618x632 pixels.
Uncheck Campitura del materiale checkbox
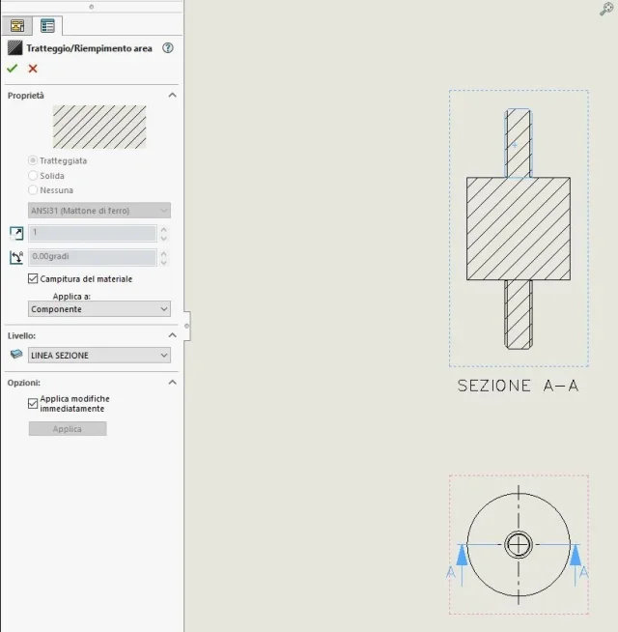(33, 278)
